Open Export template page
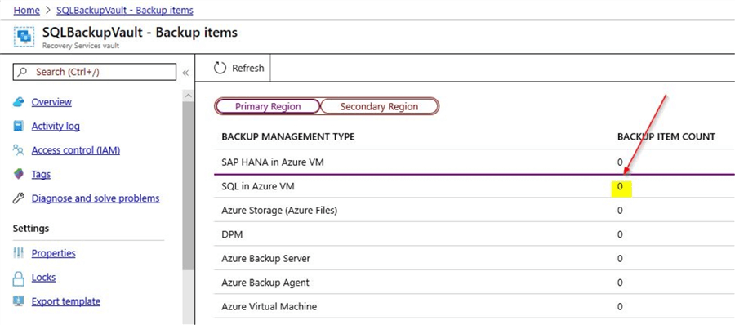 point(65,301)
